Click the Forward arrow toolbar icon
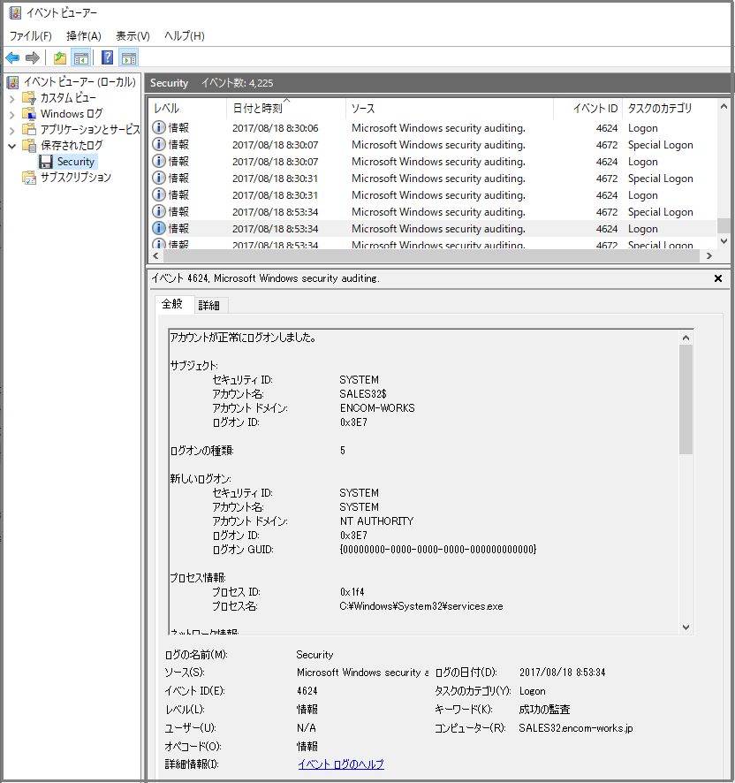 coord(33,58)
